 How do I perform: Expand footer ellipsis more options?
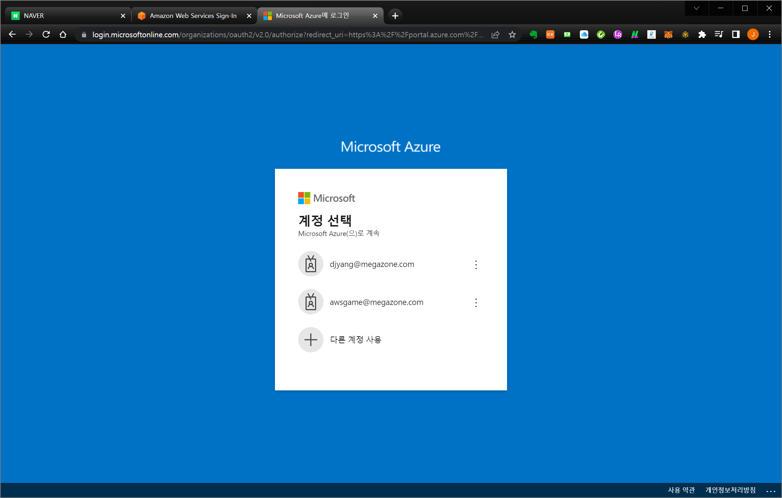coord(770,491)
